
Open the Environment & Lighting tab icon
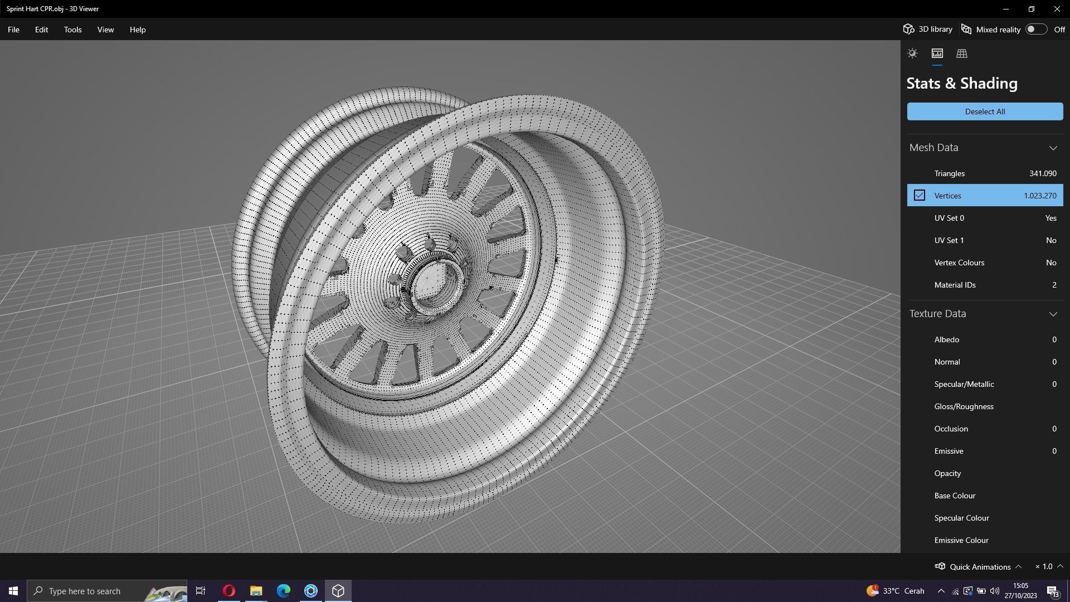click(912, 54)
